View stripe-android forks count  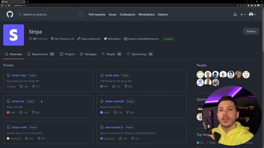[130, 112]
